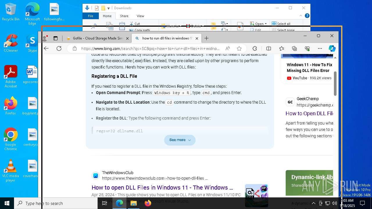The height and width of the screenshot is (209, 372).
Task: Click the YouTube 198.2K views text
Action: [x=309, y=78]
